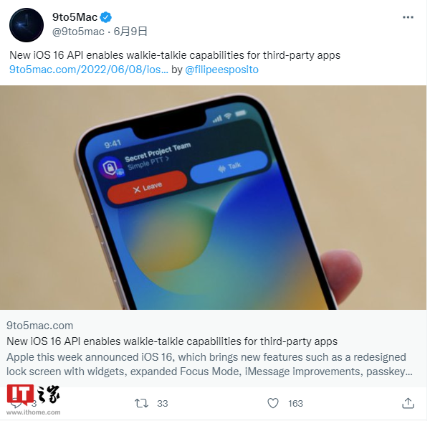Open the 9to5mac.com/2022/06/08/ios… link
This screenshot has height=421, width=430.
tap(89, 70)
